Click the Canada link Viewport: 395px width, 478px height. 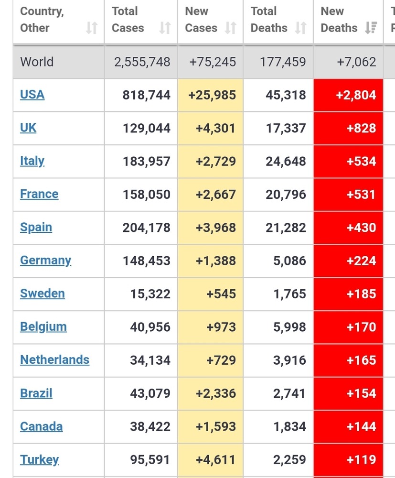[x=41, y=426]
